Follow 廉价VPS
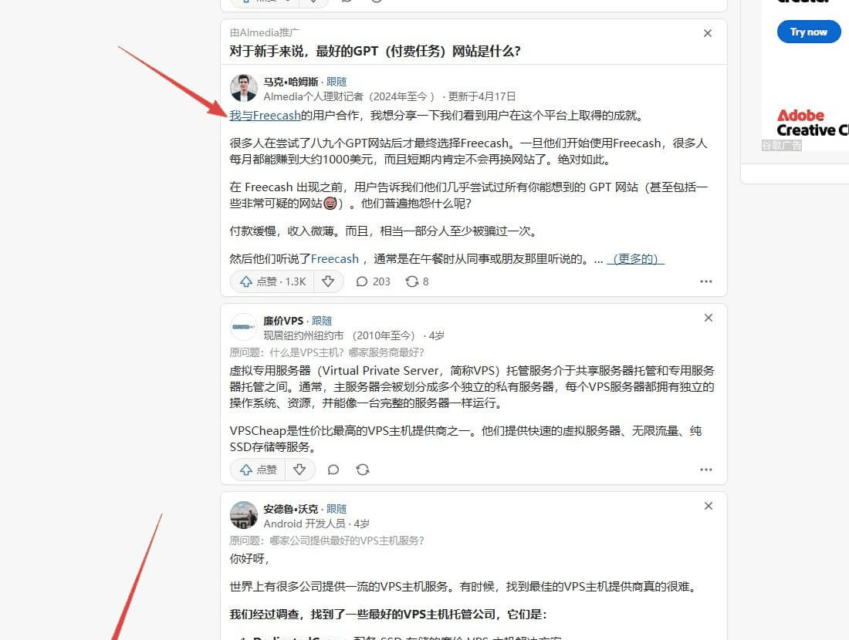Screen dimensions: 849x640 click(322, 321)
